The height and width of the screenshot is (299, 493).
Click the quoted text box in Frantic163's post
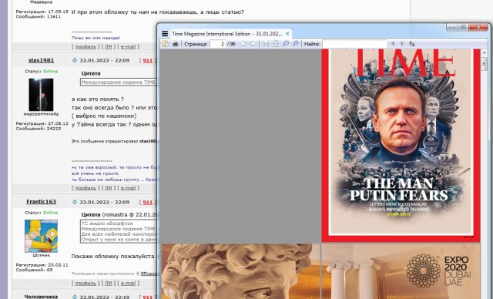[x=119, y=231]
